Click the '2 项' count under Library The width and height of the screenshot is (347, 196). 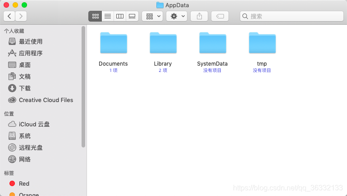tap(163, 71)
